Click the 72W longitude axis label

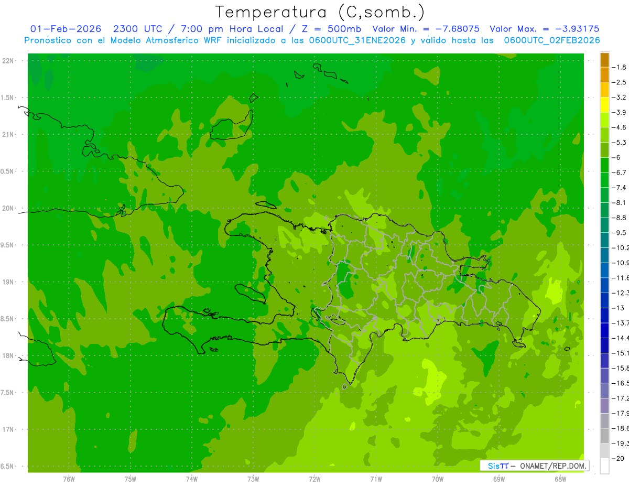(x=314, y=480)
